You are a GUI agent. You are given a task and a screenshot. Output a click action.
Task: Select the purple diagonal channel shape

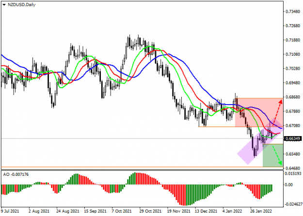(261, 141)
